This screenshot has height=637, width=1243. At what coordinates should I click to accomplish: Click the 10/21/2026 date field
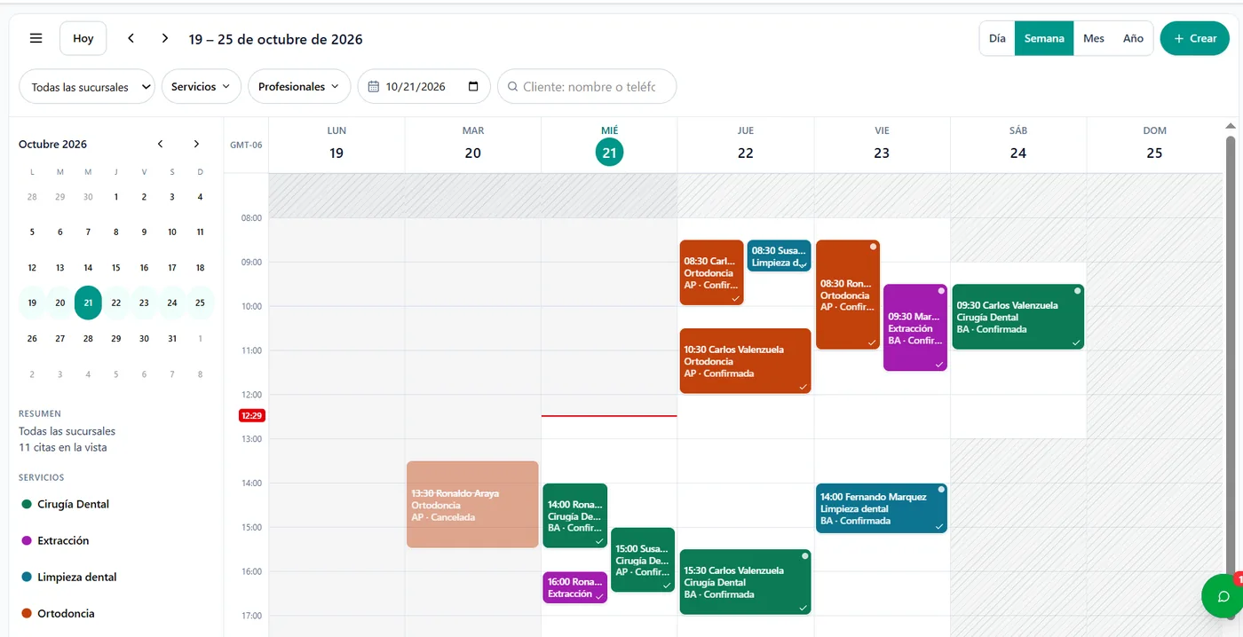pos(424,87)
